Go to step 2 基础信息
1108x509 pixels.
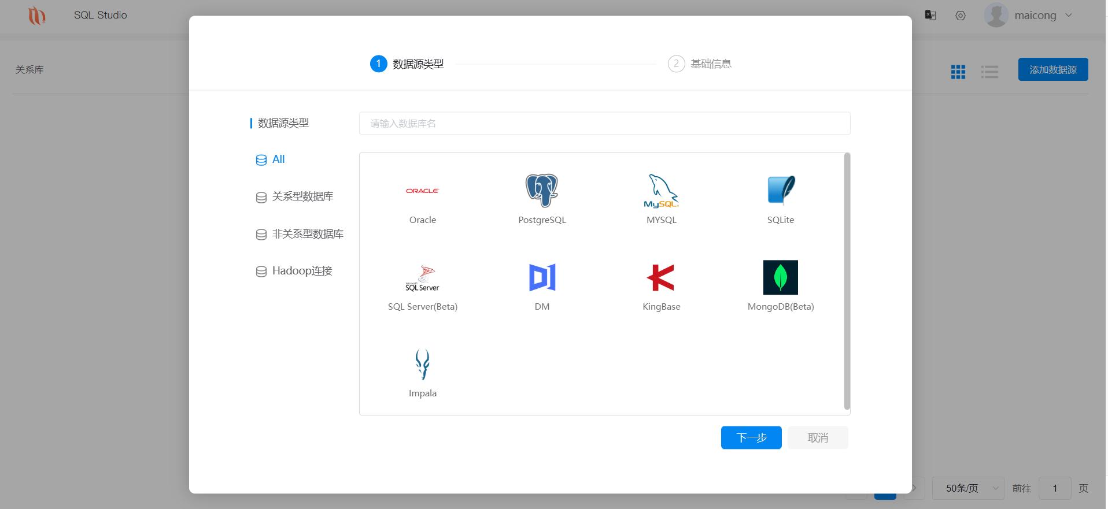pyautogui.click(x=700, y=64)
